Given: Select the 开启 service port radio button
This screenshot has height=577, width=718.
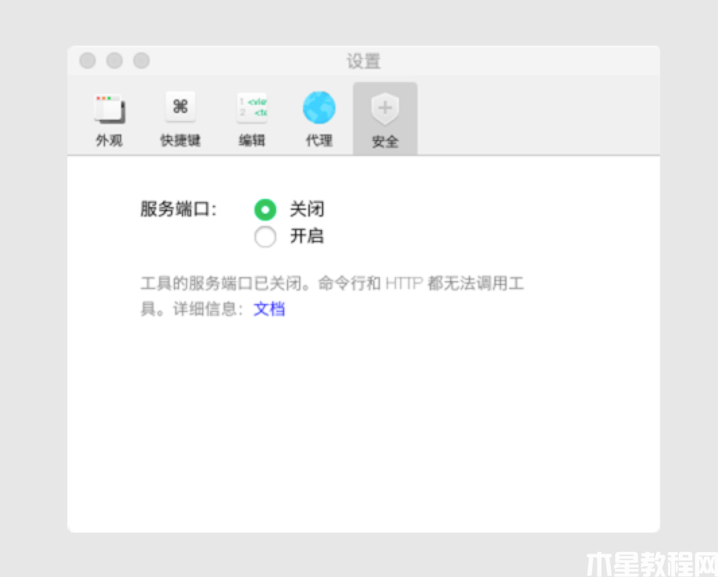Looking at the screenshot, I should tap(265, 236).
